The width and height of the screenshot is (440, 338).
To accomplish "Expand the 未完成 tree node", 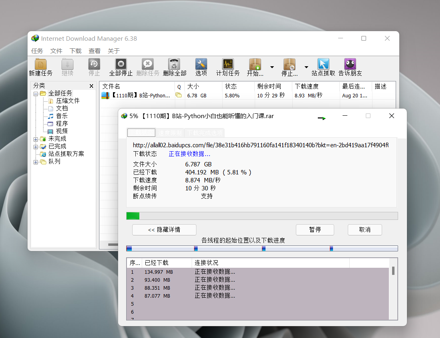I will tap(36, 139).
